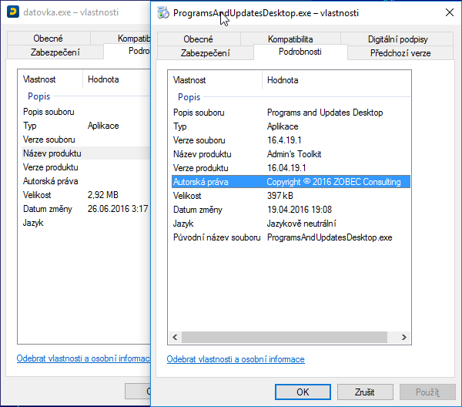
Task: Open the Obecné tab in ProgramsAndUpdatesDesktop window
Action: click(x=198, y=39)
